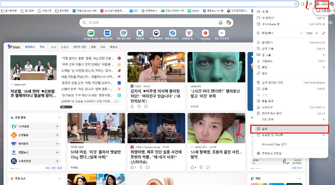The width and height of the screenshot is (335, 185).
Task: Click the melatonin article face thumbnail
Action: (x=216, y=67)
